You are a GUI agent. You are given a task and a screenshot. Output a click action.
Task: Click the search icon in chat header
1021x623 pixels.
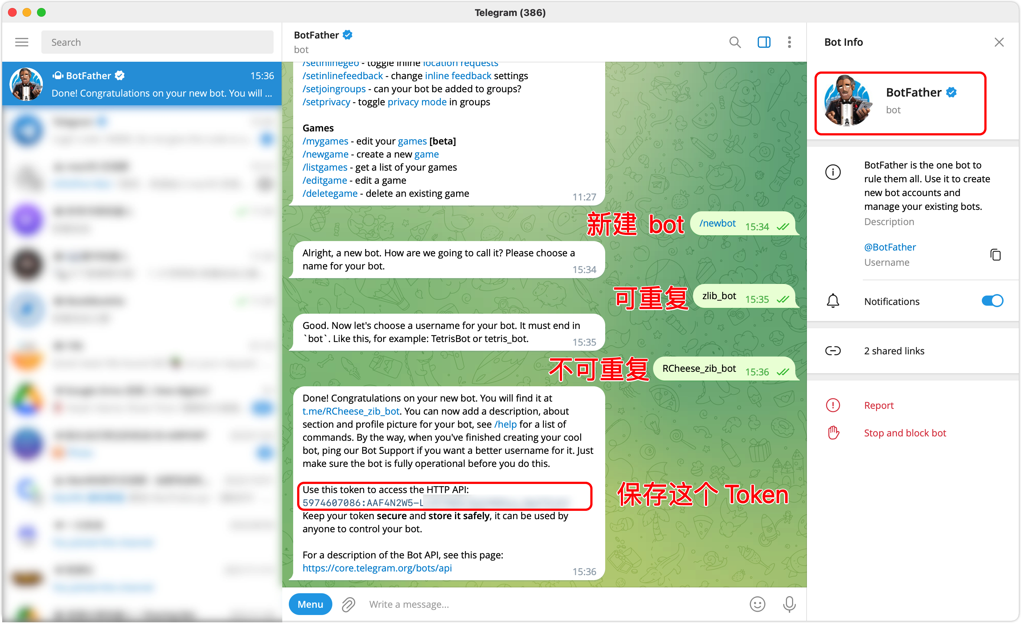735,42
